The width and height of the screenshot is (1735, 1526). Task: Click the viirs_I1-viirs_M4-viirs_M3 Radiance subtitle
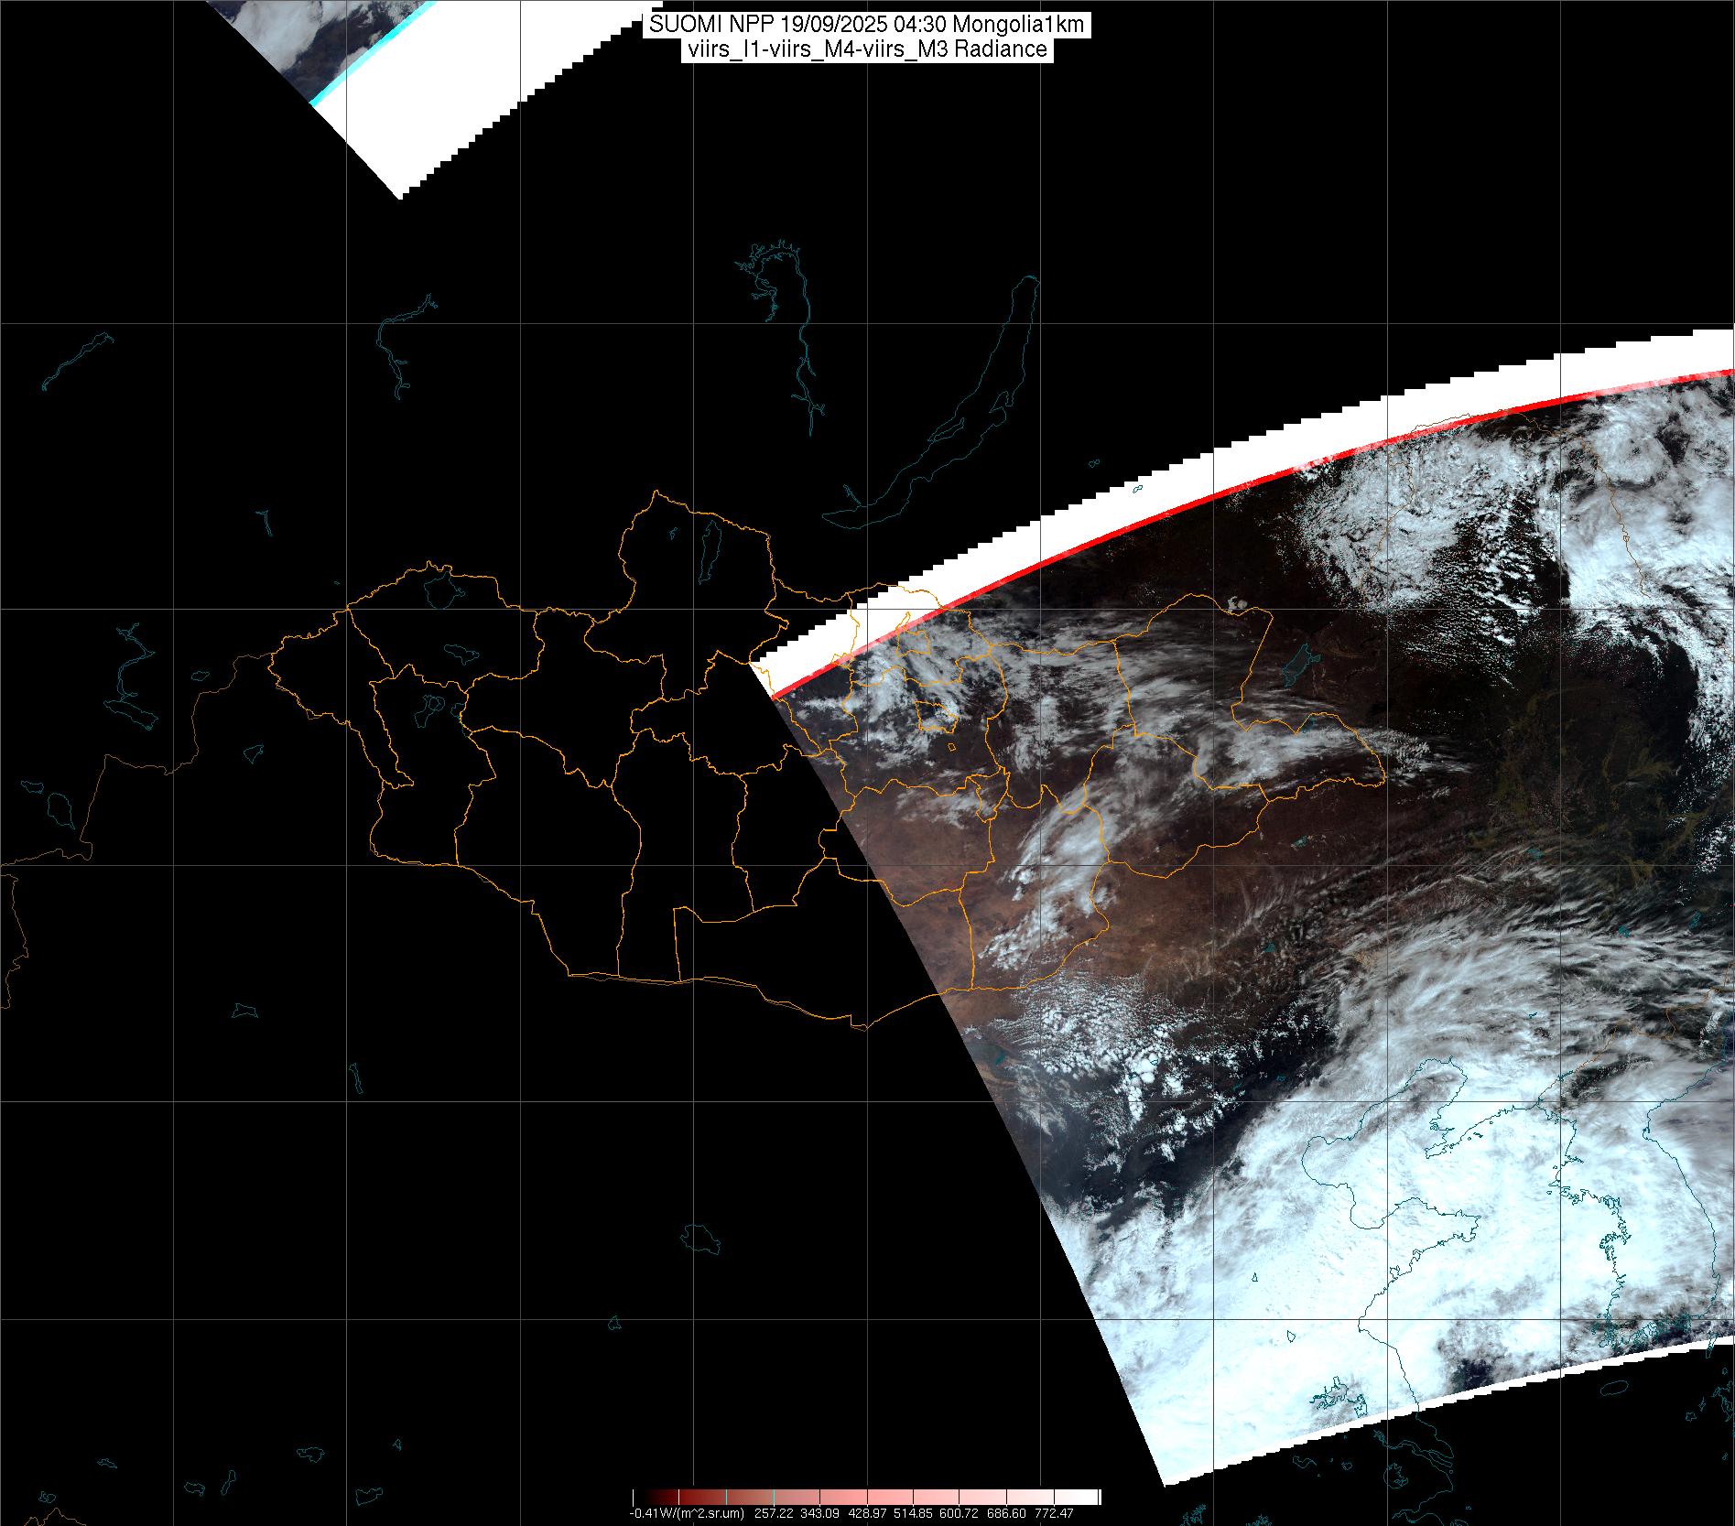tap(867, 49)
